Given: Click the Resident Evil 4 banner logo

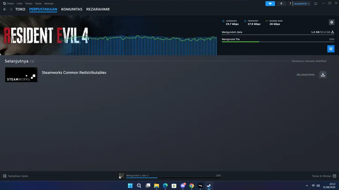Looking at the screenshot, I should click(46, 35).
